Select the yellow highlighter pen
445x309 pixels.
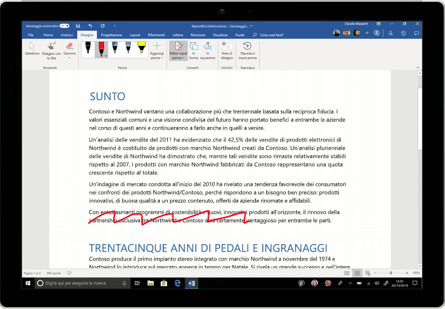[141, 48]
